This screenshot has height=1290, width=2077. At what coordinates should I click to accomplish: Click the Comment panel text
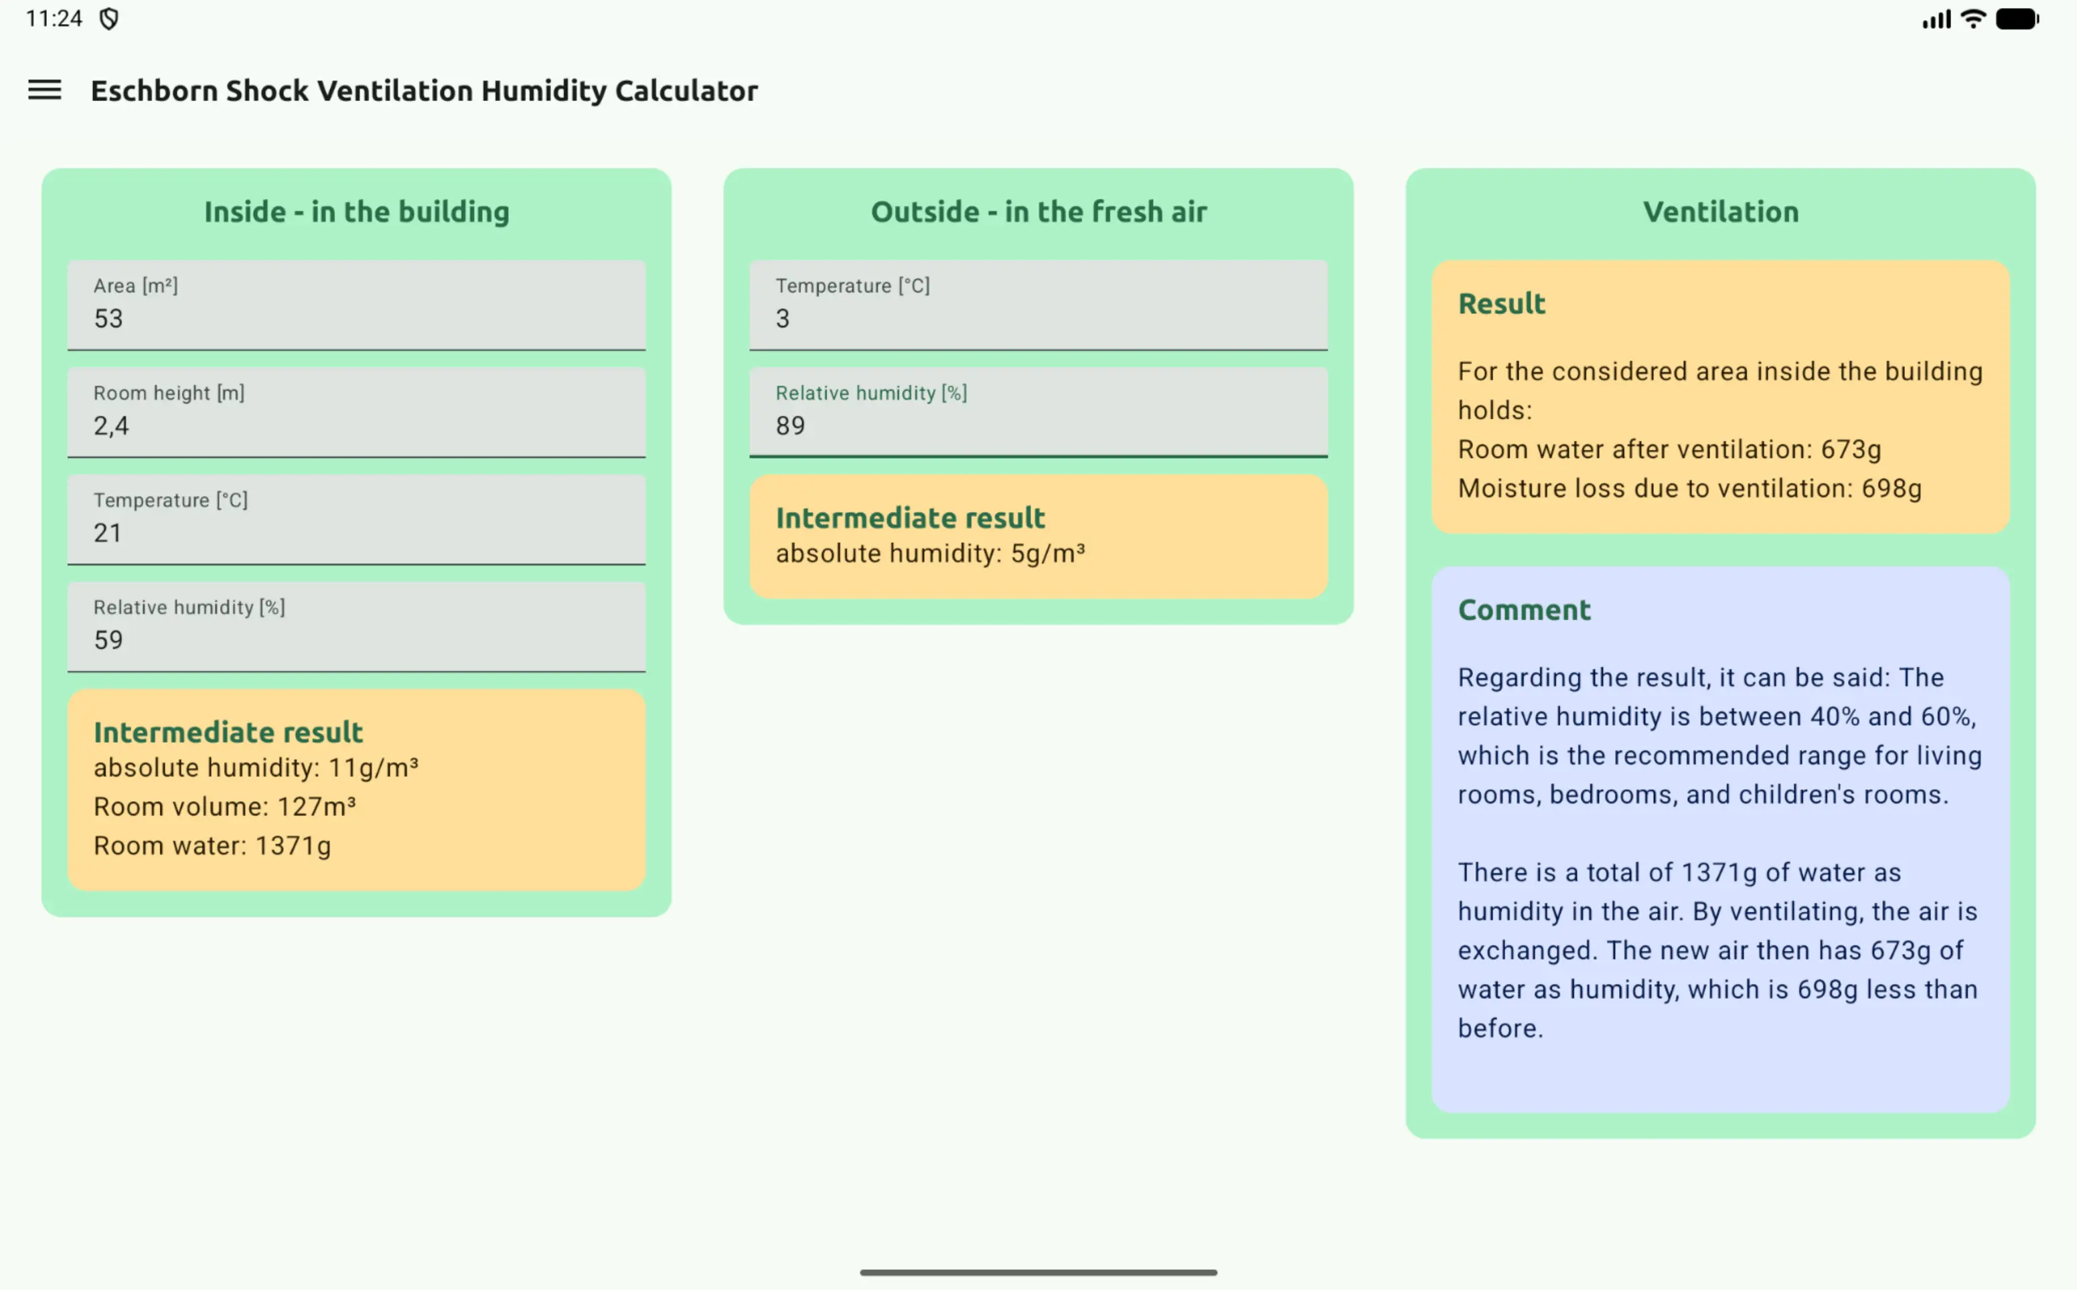[x=1720, y=845]
